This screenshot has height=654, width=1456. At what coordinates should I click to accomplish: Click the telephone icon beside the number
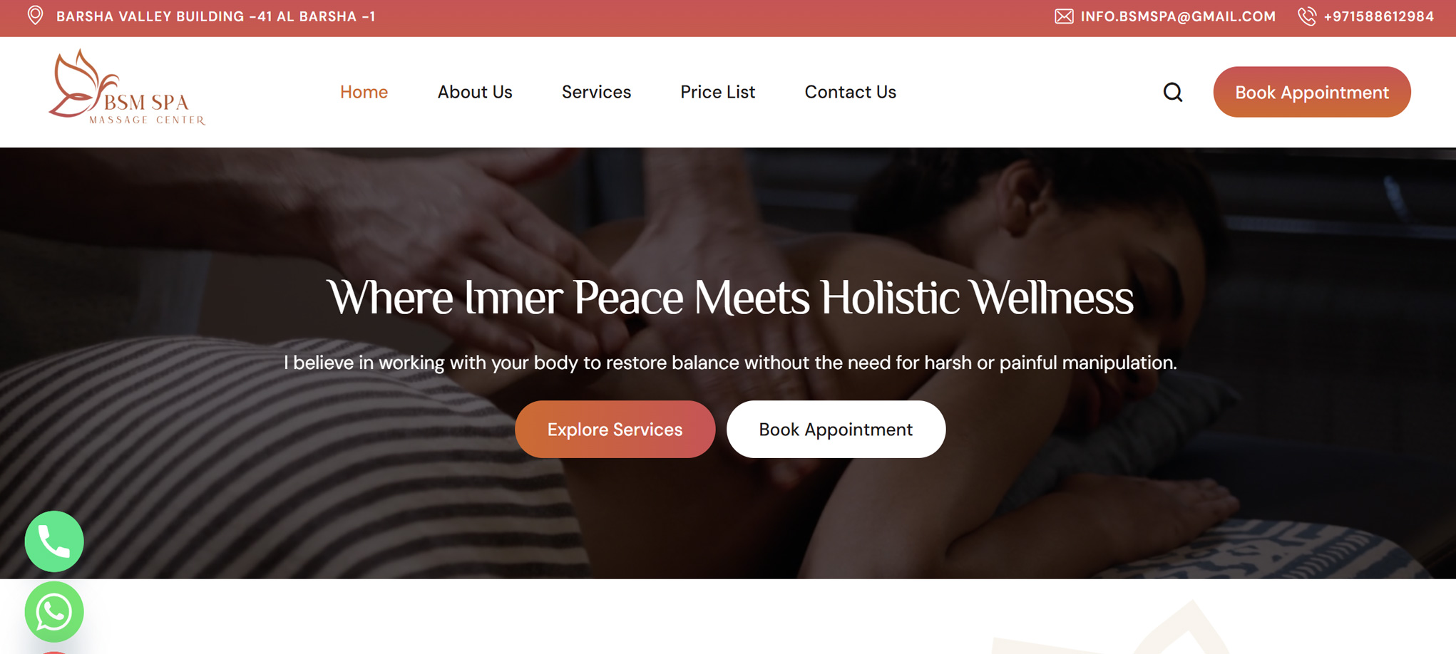pyautogui.click(x=1307, y=16)
